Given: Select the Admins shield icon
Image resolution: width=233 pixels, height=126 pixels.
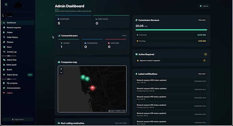Looking at the screenshot, I should 62,43.
